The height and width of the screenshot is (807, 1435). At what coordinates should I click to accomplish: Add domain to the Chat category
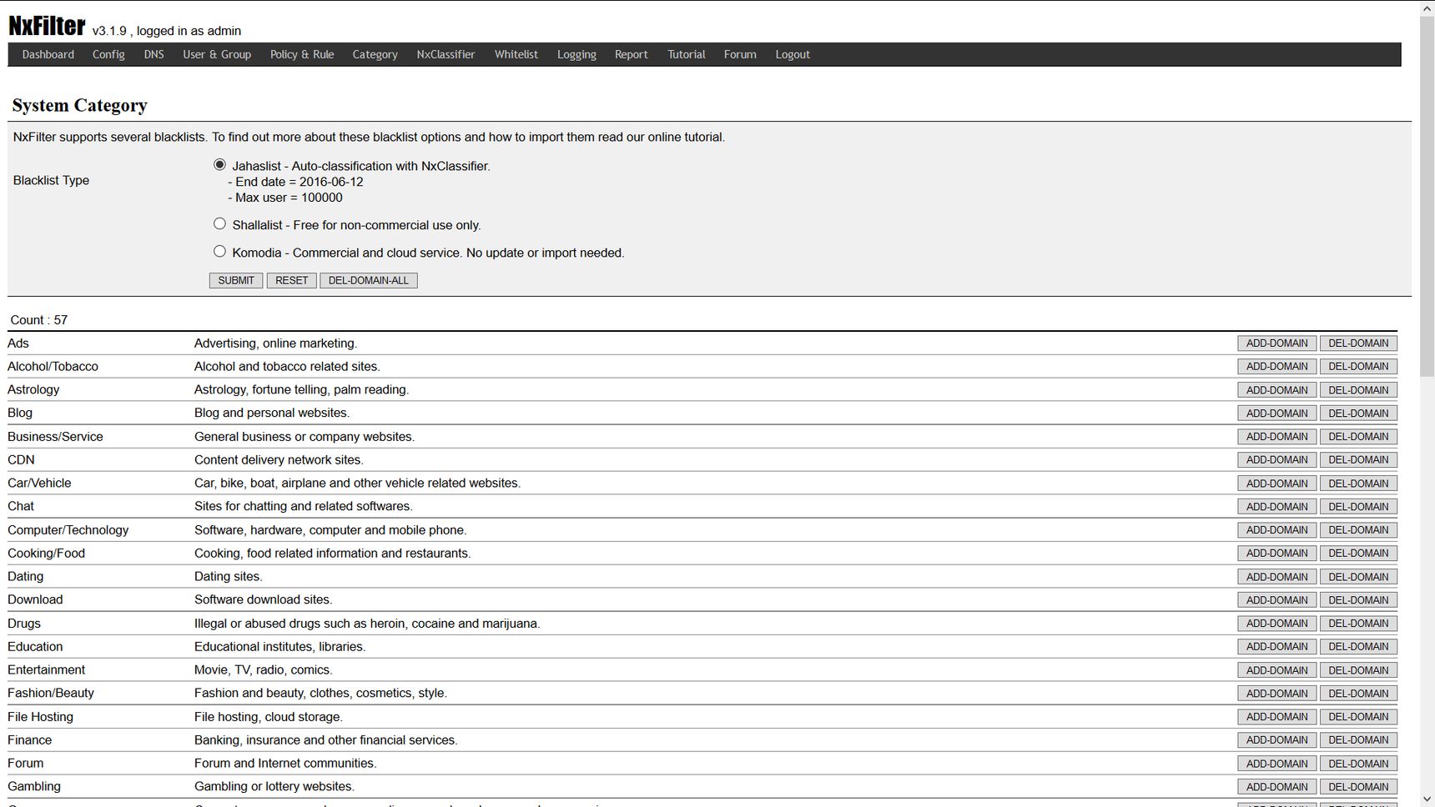(1276, 507)
